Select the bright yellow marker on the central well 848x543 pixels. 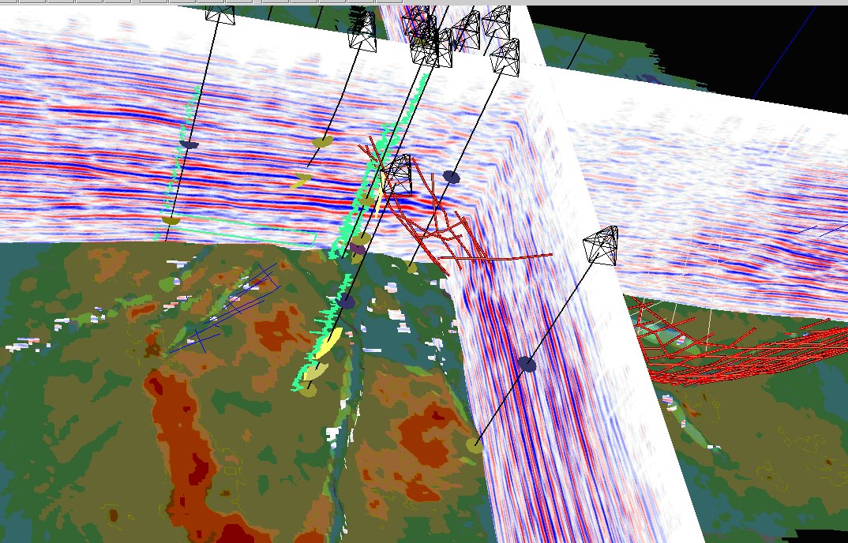point(328,343)
